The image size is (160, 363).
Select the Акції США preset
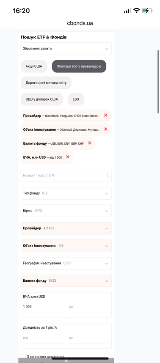coord(34,66)
